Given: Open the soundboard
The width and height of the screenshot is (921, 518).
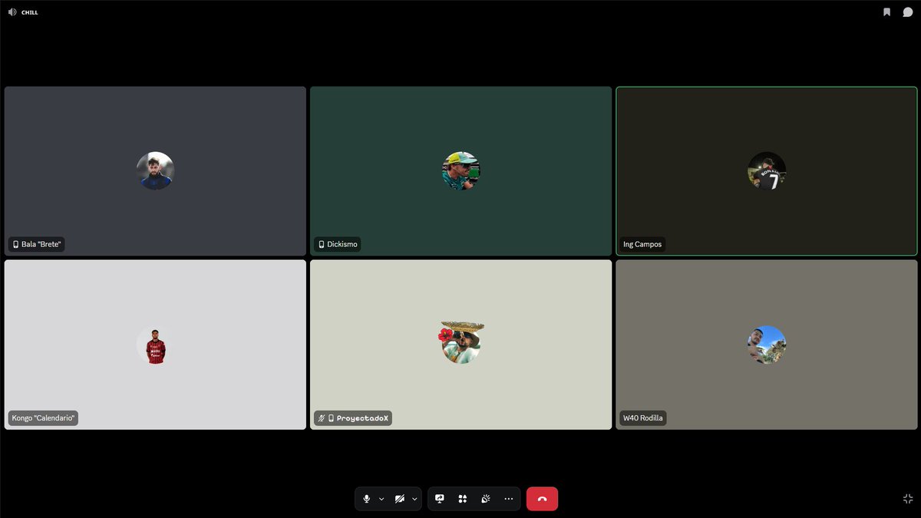Looking at the screenshot, I should pyautogui.click(x=486, y=499).
